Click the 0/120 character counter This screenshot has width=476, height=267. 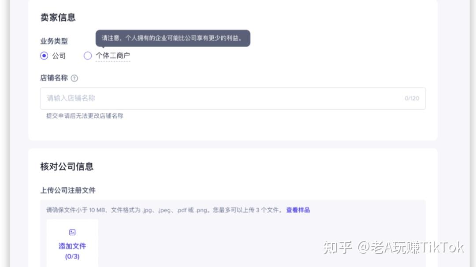[x=412, y=98]
